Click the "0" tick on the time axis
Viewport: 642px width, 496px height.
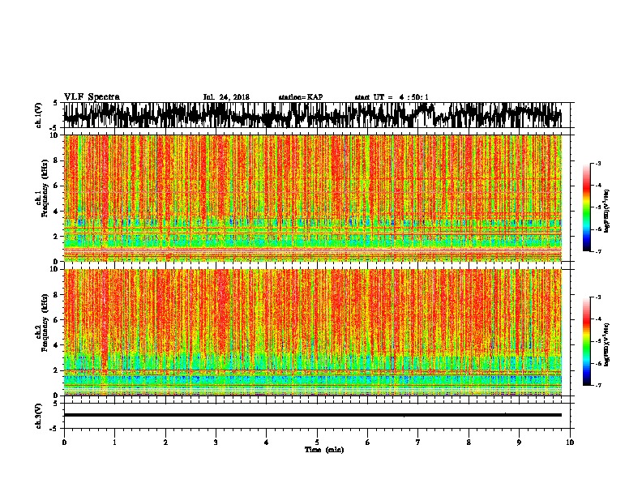pos(64,443)
